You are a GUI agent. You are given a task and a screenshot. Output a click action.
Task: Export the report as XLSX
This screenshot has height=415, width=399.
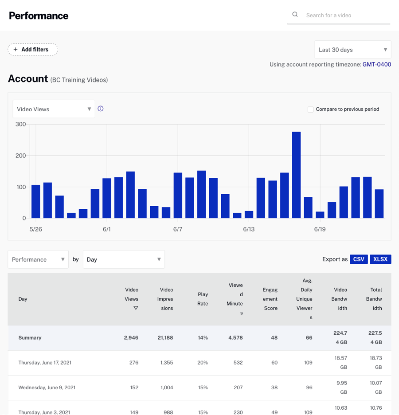tap(380, 259)
